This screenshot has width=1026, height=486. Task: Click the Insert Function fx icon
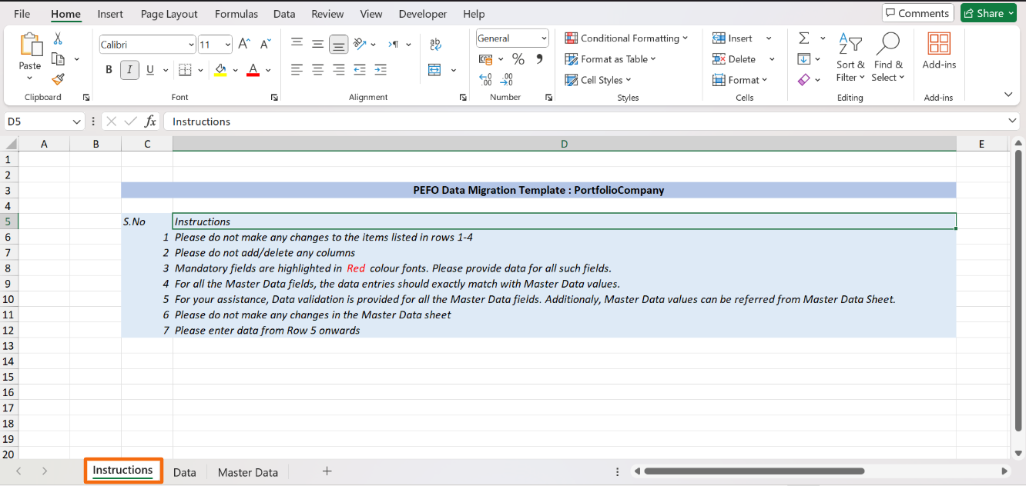point(151,121)
